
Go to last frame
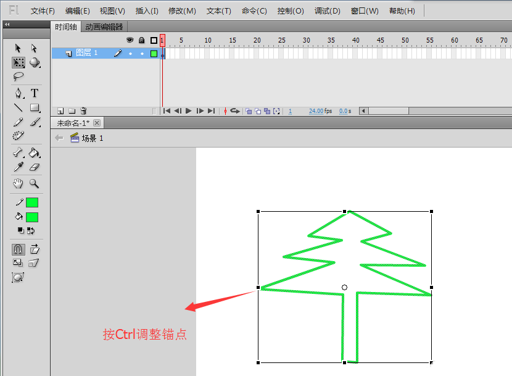coord(212,111)
